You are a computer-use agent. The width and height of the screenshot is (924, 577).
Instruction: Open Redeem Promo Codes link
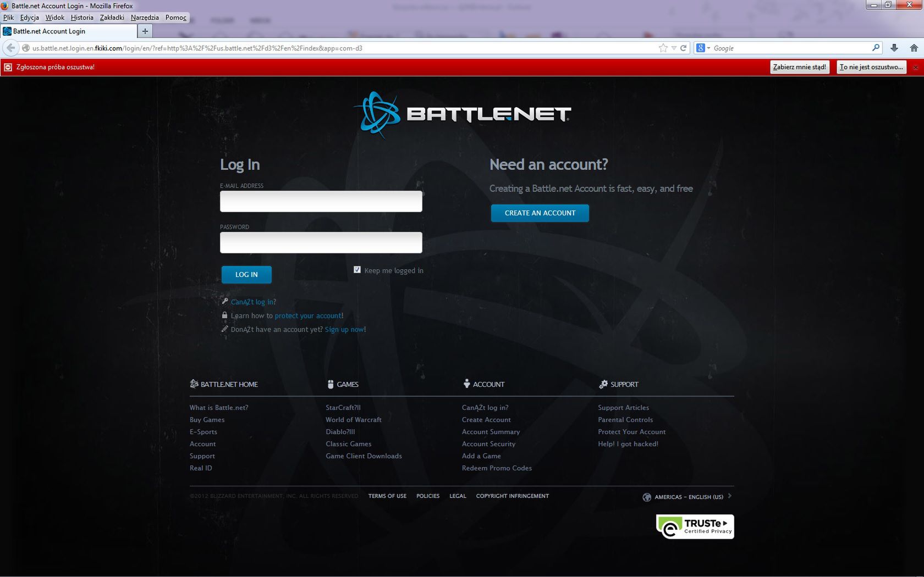click(497, 468)
